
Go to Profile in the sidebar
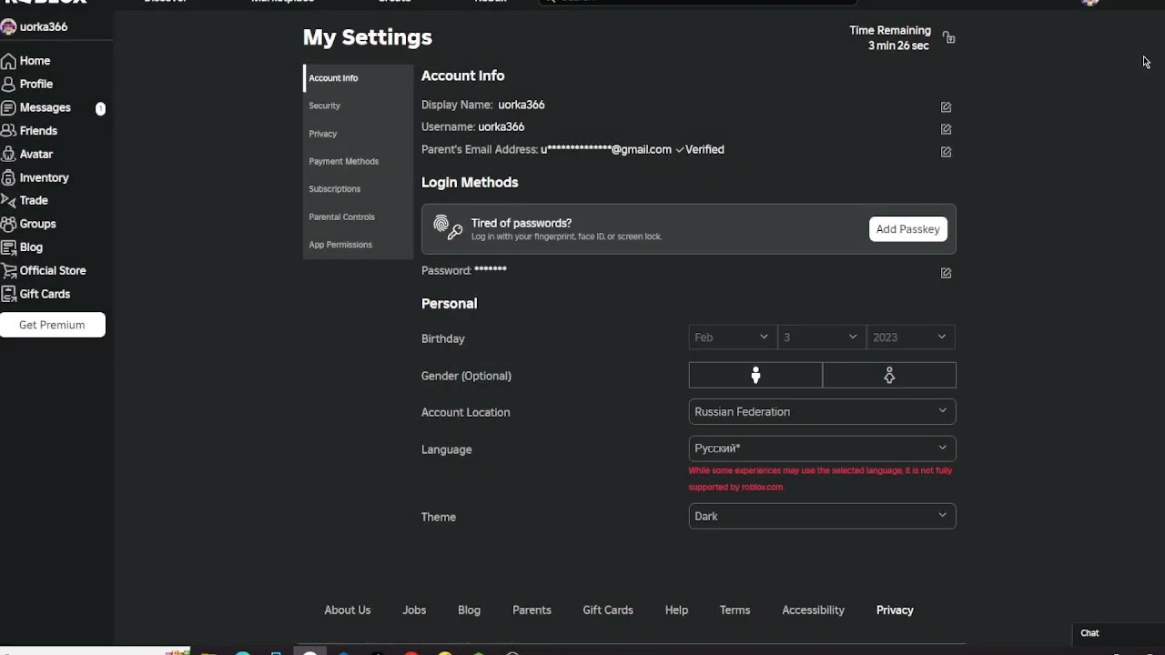tap(27, 84)
